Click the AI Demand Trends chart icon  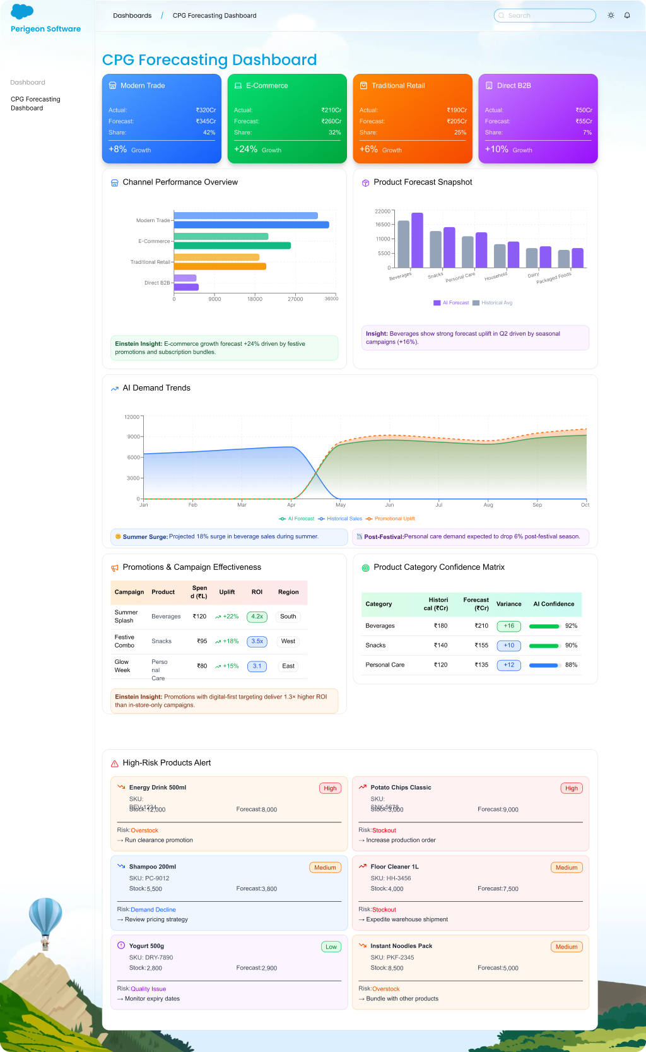point(115,389)
